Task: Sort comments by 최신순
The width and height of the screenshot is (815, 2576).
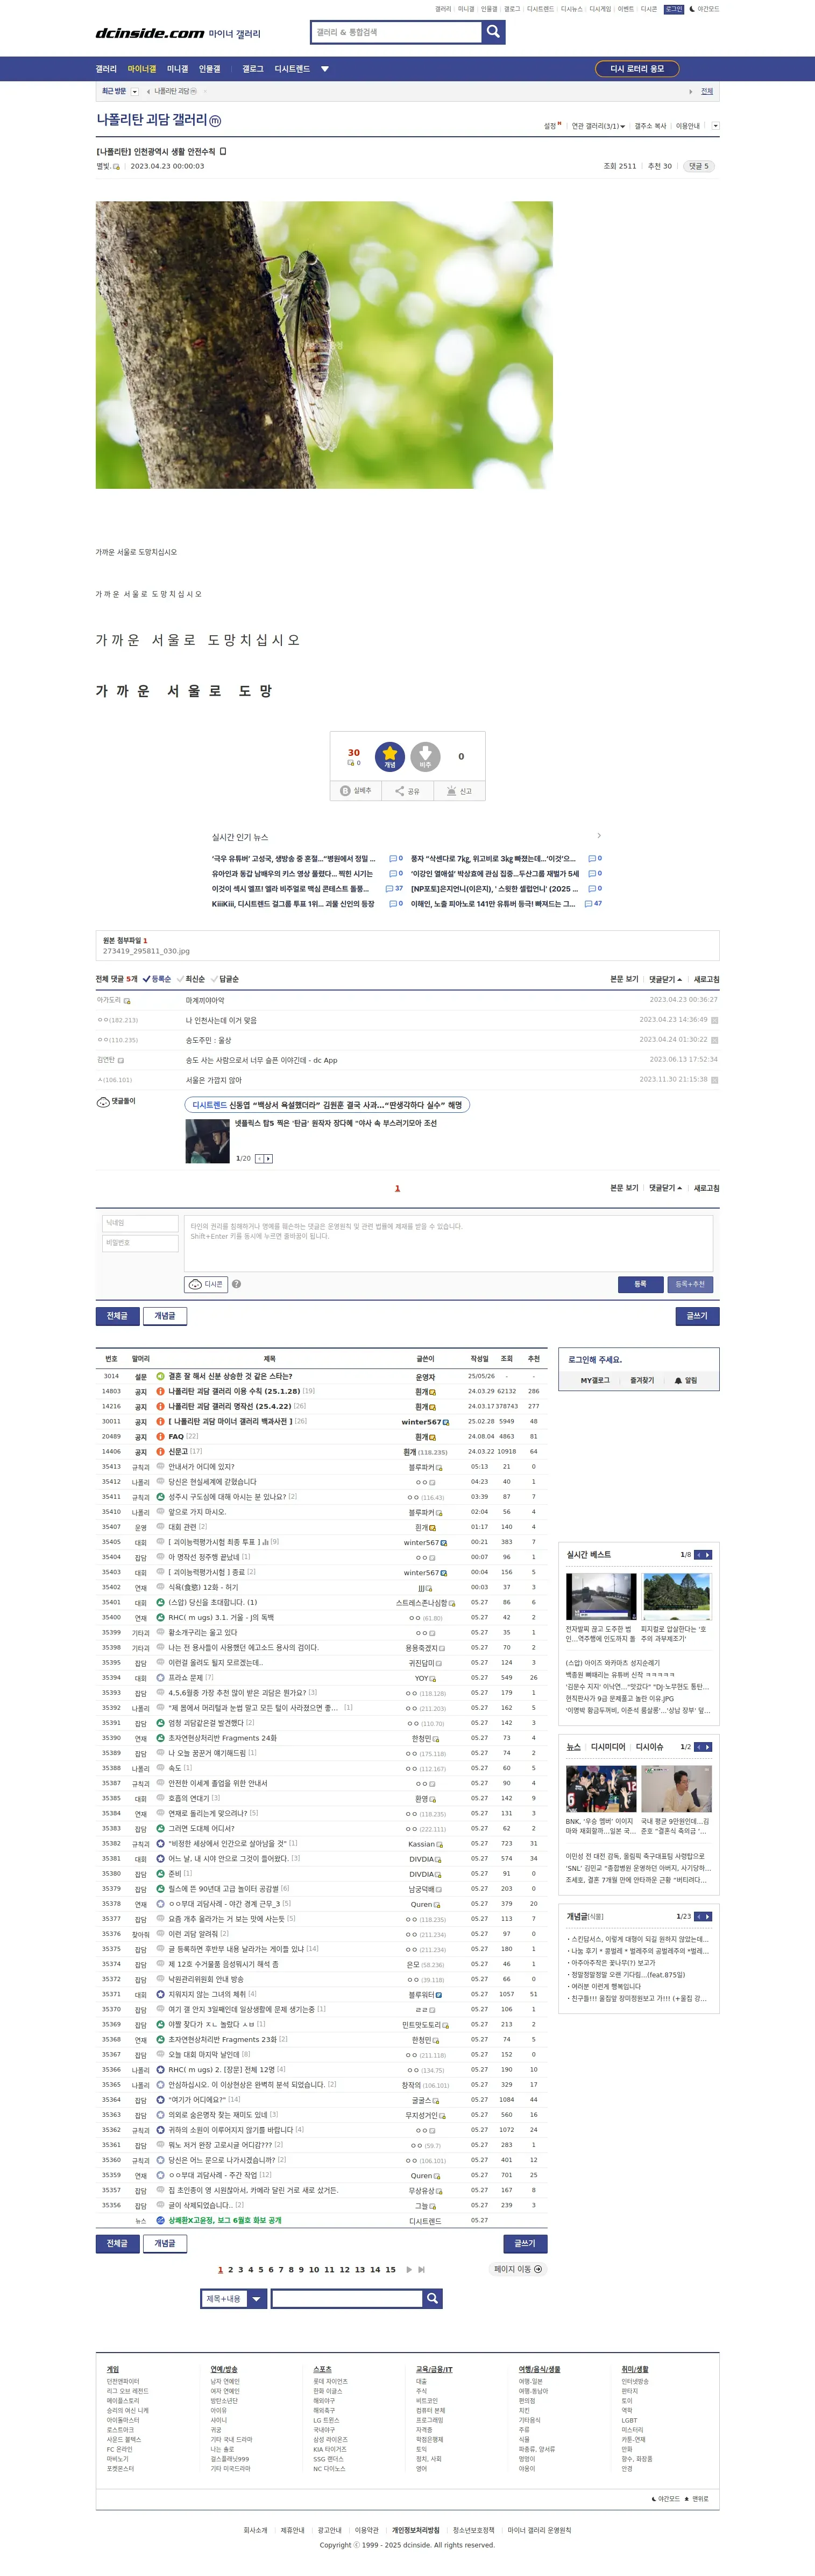Action: tap(191, 979)
